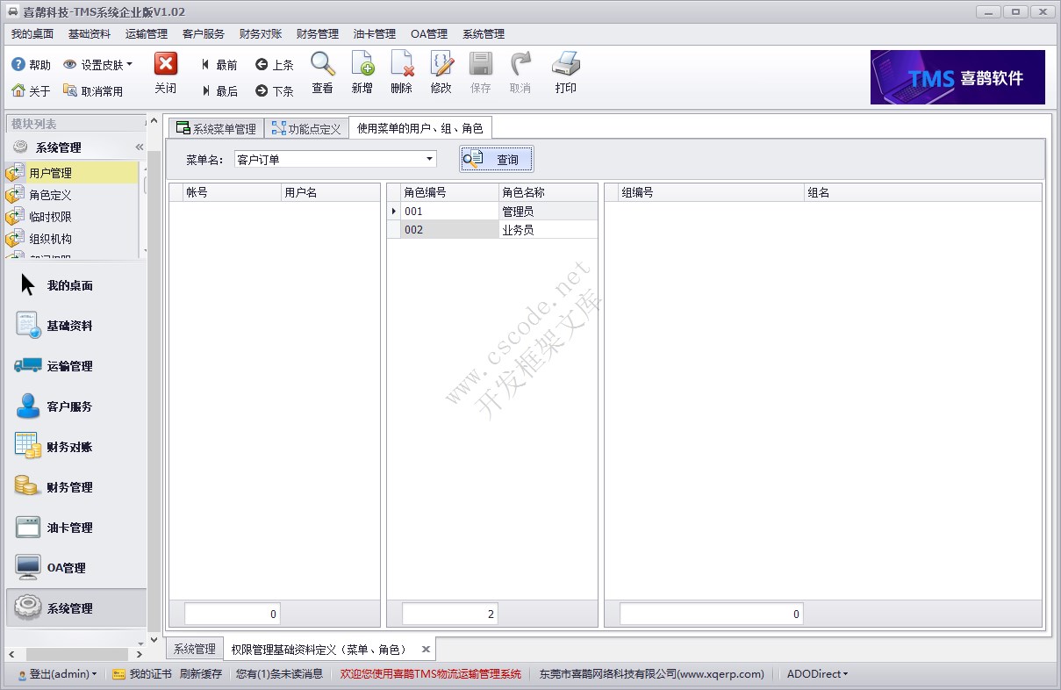
Task: Open the 运输管理 menu
Action: click(x=147, y=34)
